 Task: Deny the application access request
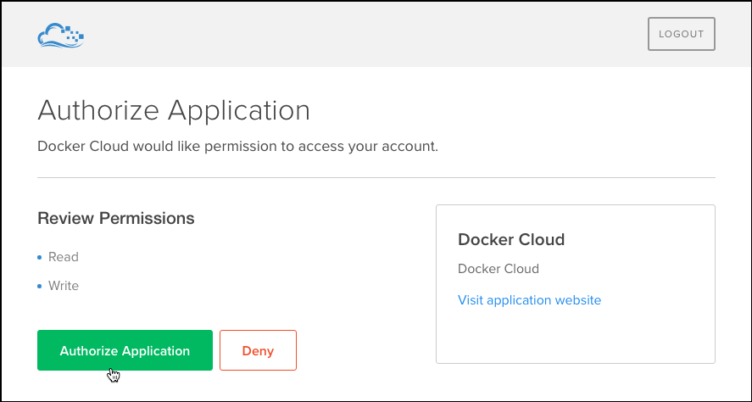point(258,350)
